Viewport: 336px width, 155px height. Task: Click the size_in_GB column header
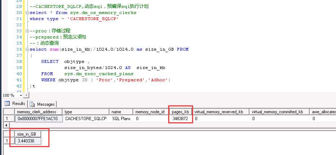[28, 134]
